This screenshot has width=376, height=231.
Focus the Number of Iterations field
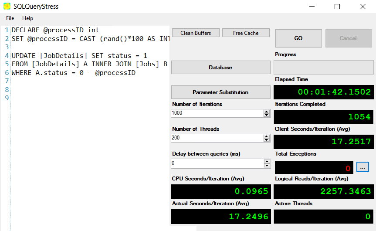coord(217,113)
